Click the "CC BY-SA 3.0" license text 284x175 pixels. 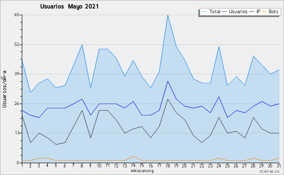(269, 171)
